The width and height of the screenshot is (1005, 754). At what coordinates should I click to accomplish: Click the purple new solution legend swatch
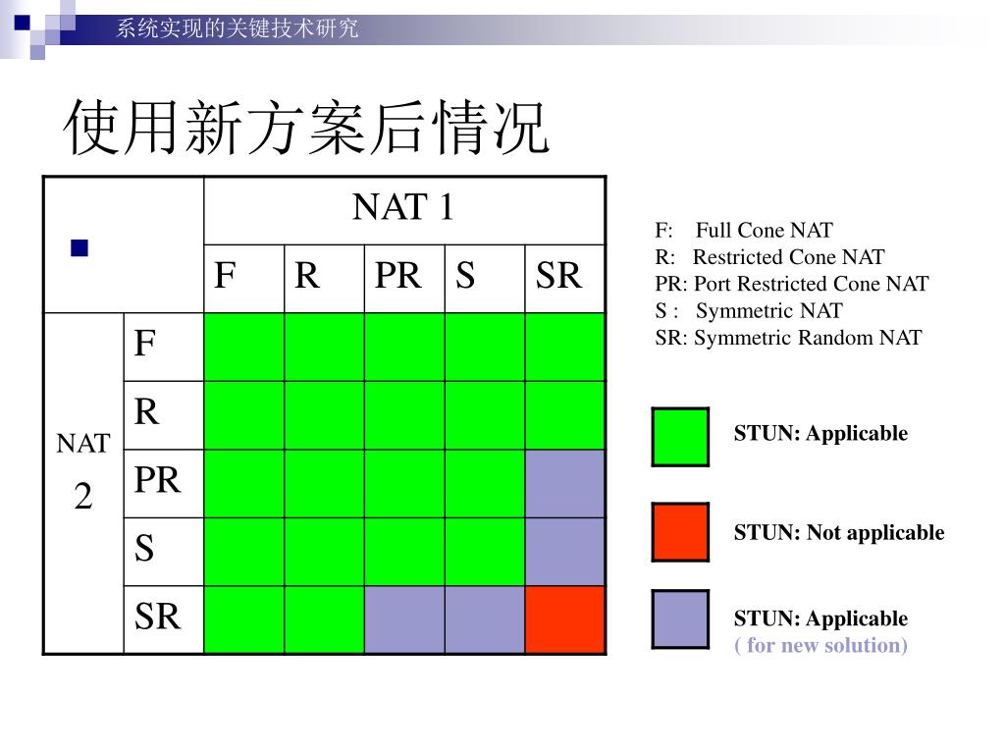coord(680,619)
